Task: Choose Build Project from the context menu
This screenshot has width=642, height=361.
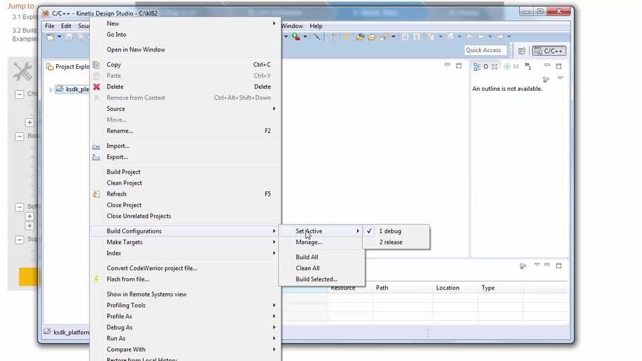Action: (185, 172)
